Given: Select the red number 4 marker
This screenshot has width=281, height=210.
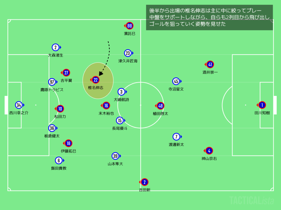Looking at the screenshot, I should [209, 151].
